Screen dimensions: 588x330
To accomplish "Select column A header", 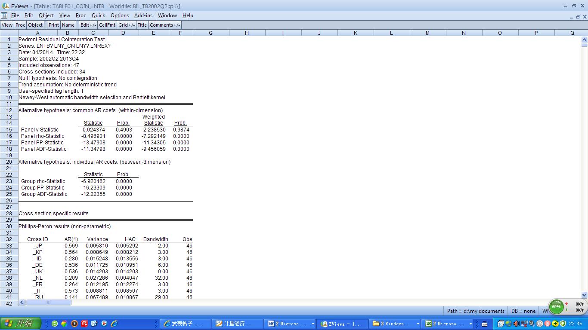I will (37, 33).
